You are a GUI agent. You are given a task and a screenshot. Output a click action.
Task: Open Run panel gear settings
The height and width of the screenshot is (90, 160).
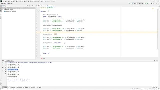(x=155, y=60)
